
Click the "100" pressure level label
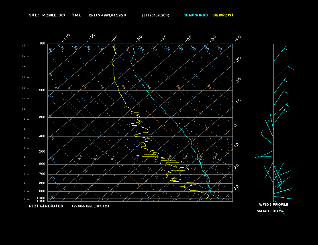pyautogui.click(x=42, y=44)
